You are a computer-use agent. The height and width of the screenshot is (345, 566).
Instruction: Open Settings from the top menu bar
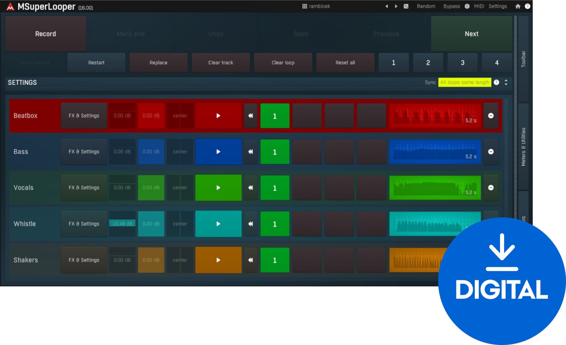tap(497, 6)
